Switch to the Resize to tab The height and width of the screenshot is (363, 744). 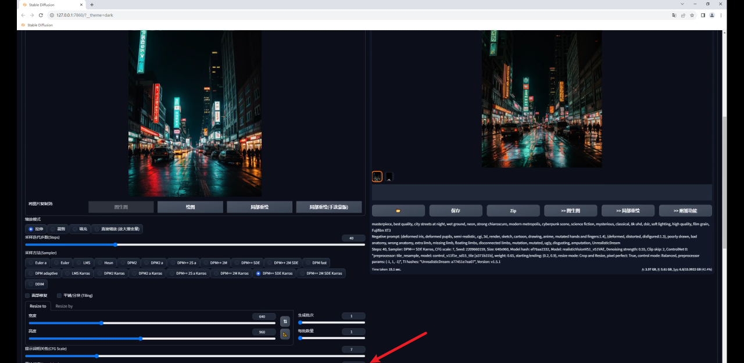[x=38, y=306]
